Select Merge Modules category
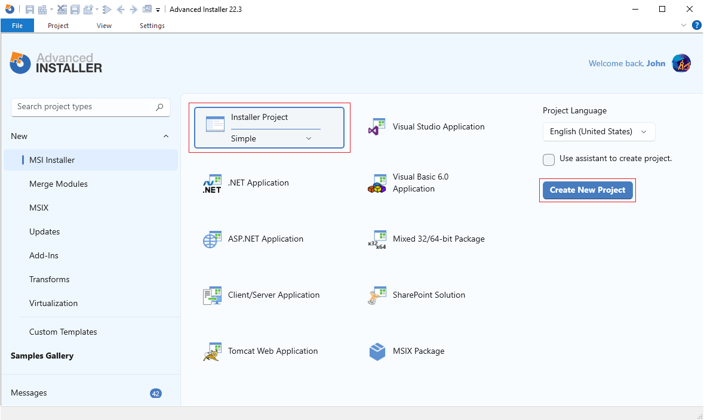The width and height of the screenshot is (704, 420). [x=59, y=184]
